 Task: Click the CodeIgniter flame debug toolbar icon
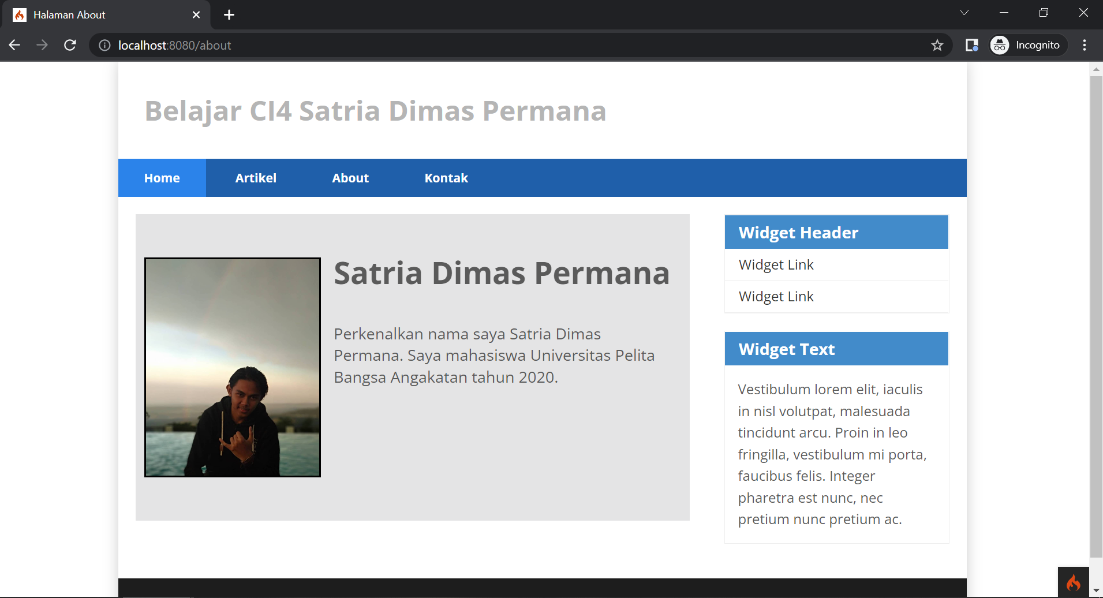[x=1073, y=582]
